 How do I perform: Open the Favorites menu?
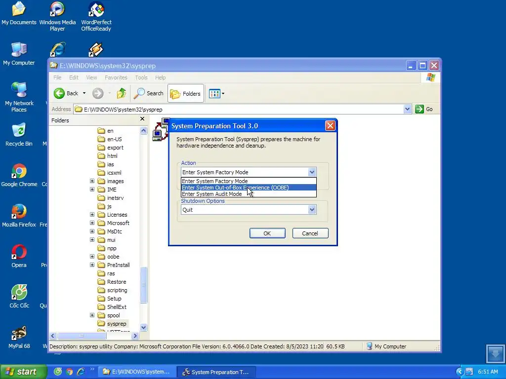116,77
